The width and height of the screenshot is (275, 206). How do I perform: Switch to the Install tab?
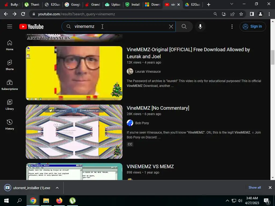pyautogui.click(x=133, y=5)
